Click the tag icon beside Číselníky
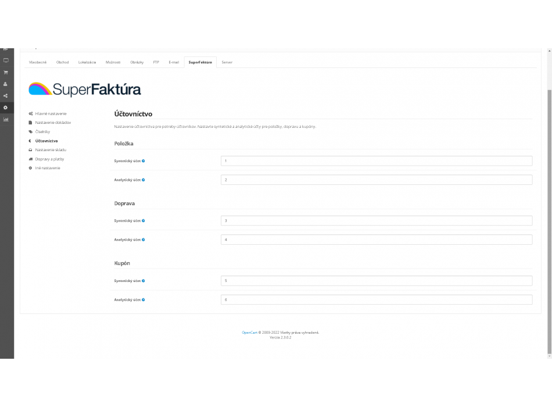The width and height of the screenshot is (552, 407). [x=31, y=132]
